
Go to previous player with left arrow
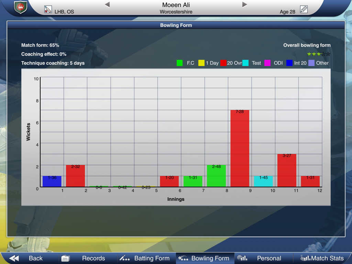click(x=107, y=4)
